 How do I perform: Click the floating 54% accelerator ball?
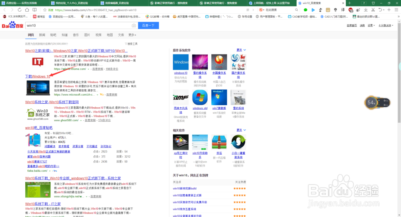pos(371,102)
